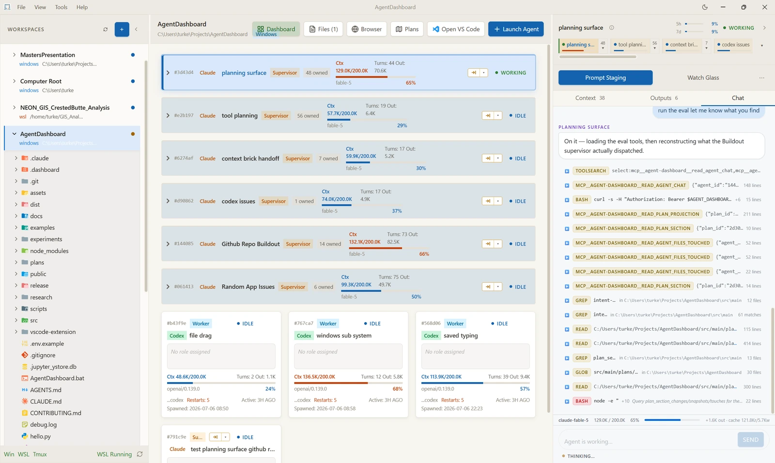Open the Tools menu
Viewport: 775px width, 463px height.
tap(61, 7)
